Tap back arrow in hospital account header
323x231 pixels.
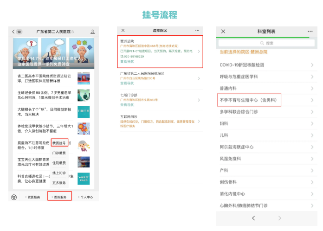[x=13, y=32]
